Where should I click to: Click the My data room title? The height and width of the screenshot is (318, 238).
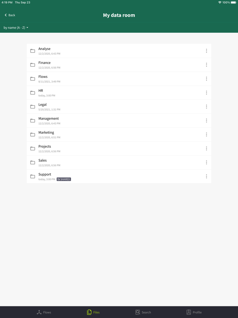pos(119,15)
